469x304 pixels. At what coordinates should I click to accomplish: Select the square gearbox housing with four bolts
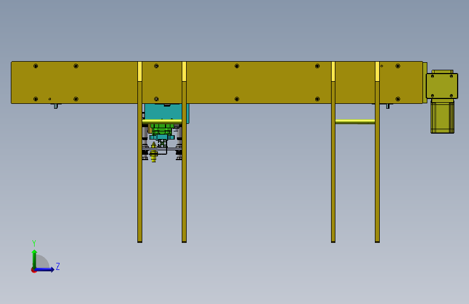click(442, 86)
